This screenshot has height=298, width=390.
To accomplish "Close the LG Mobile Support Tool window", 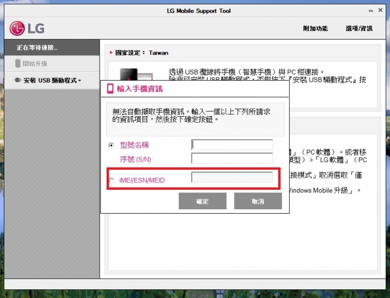I will 380,10.
